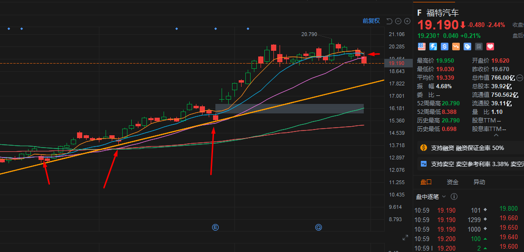524x252 pixels.
Task: Click the 19.800 order book price
Action: (508, 209)
